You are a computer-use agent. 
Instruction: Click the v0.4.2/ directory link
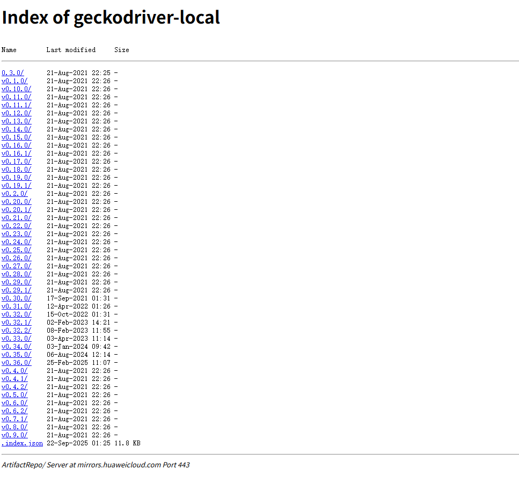14,387
